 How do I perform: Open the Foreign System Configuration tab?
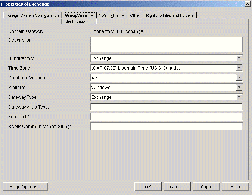[32, 15]
